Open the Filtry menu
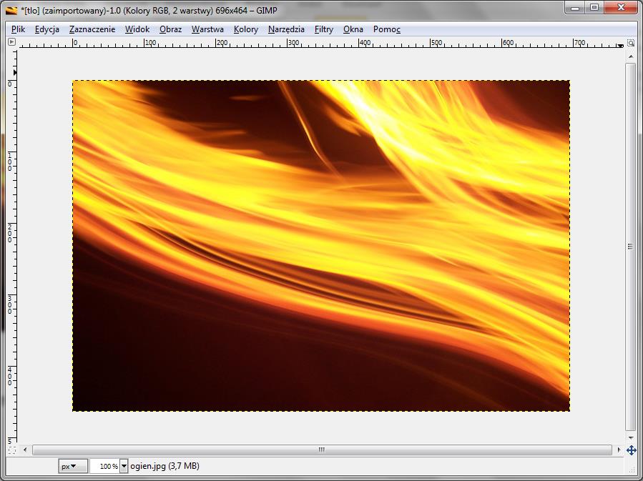Image resolution: width=643 pixels, height=481 pixels. click(323, 29)
